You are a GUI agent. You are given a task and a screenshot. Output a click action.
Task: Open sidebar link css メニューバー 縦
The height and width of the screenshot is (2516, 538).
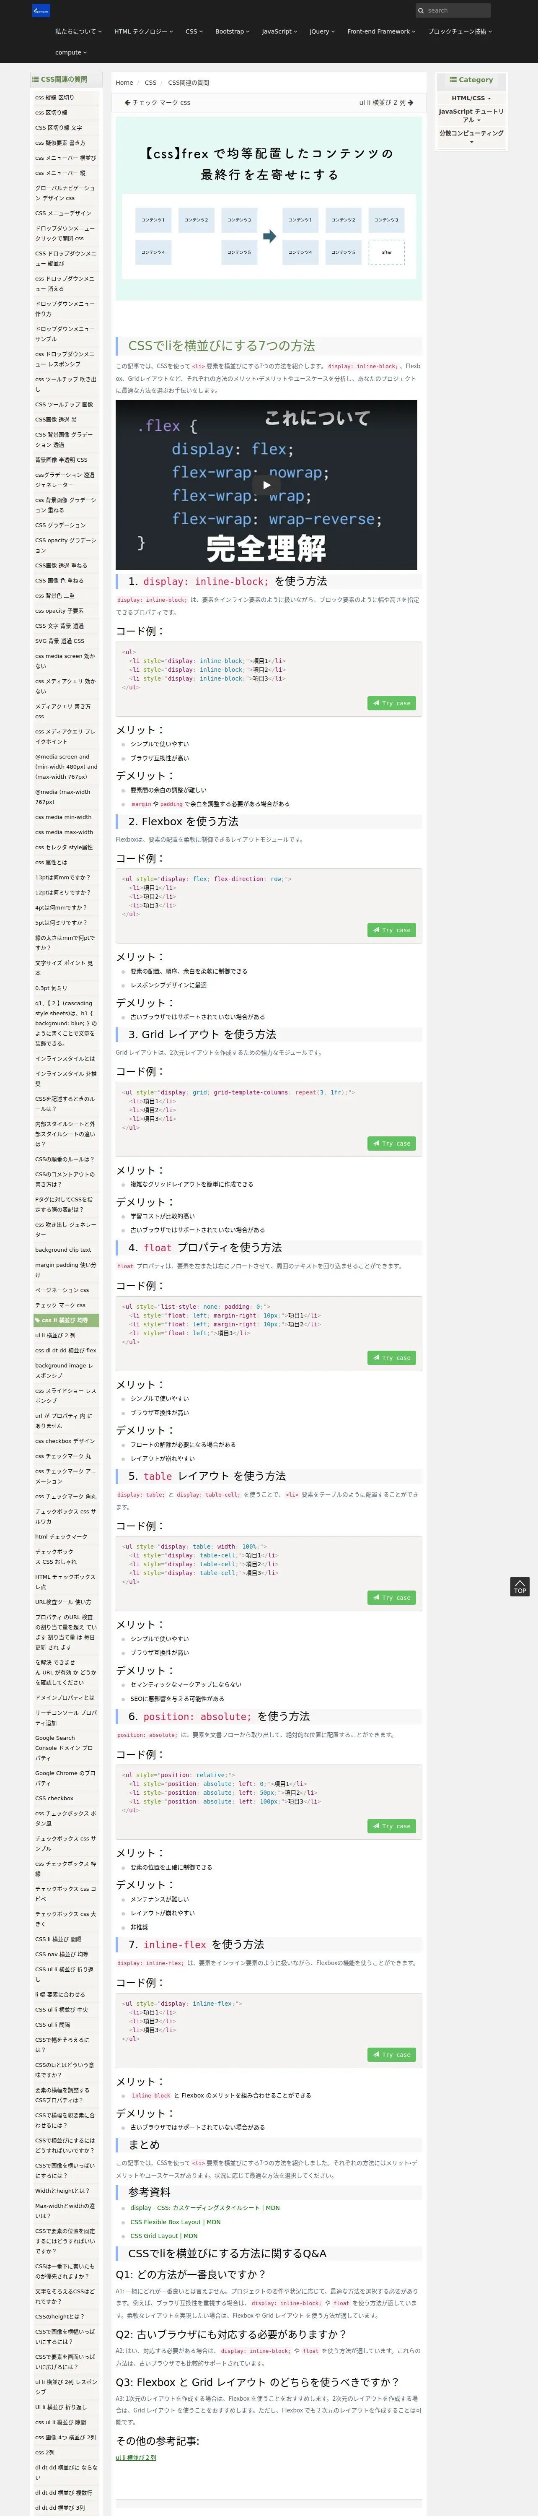click(59, 173)
